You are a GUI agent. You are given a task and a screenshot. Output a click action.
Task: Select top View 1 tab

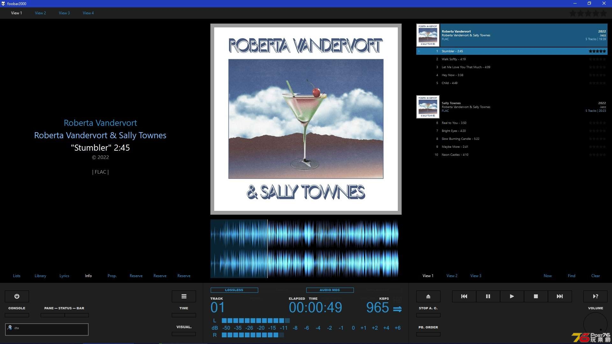click(17, 13)
